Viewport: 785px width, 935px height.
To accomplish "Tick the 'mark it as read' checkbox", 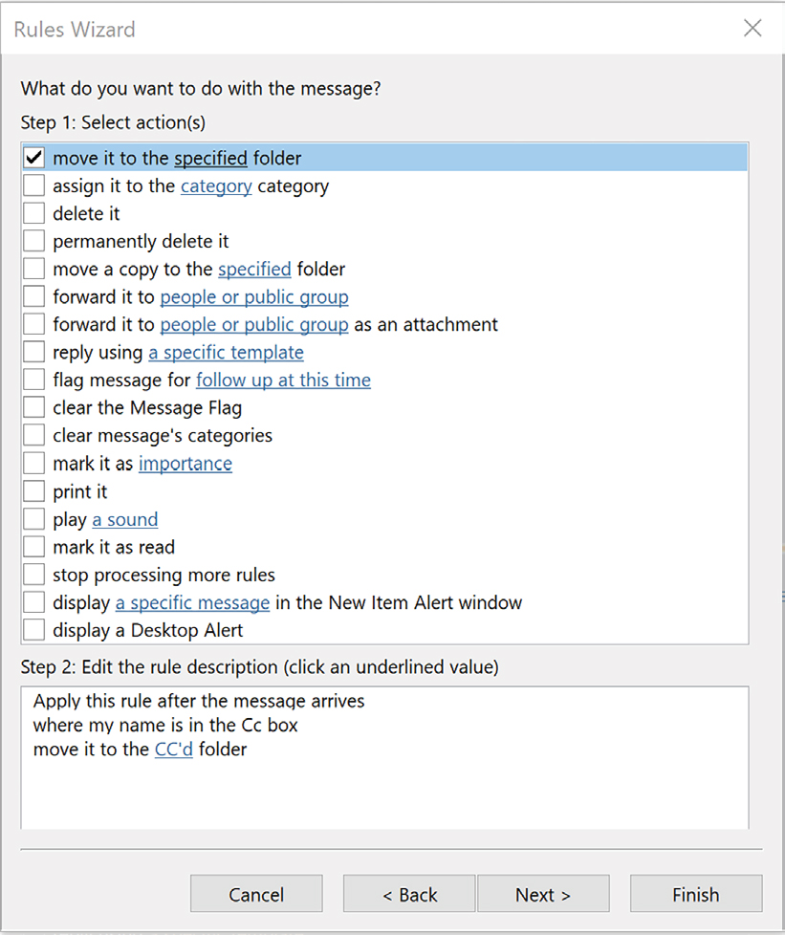I will pyautogui.click(x=34, y=547).
